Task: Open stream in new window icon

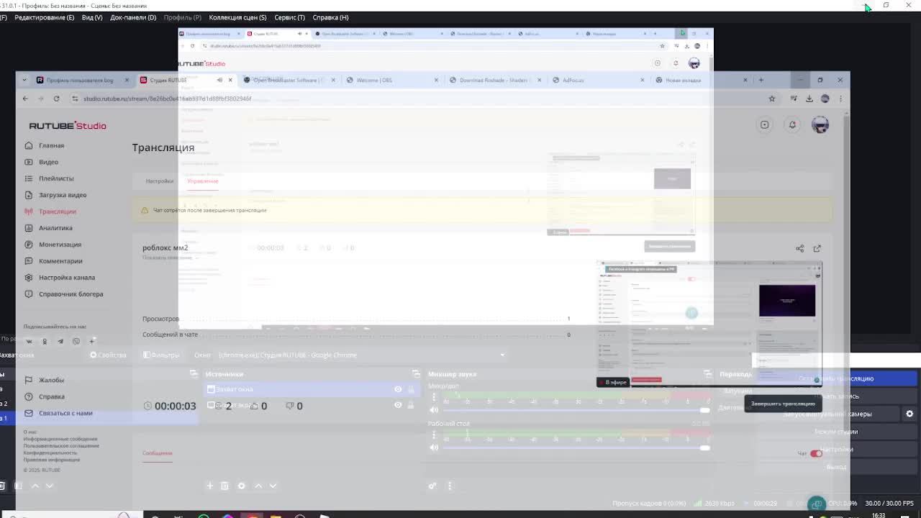Action: point(817,248)
